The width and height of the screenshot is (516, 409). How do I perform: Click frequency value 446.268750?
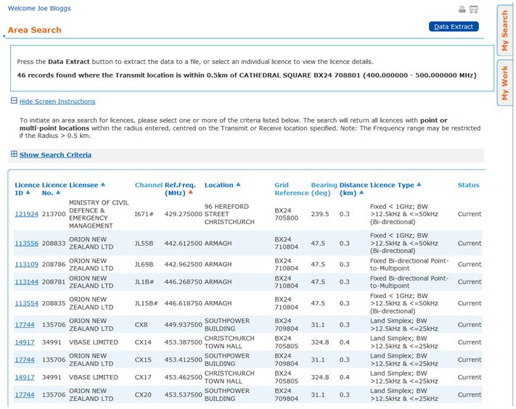[x=184, y=282]
